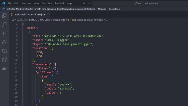
Task: Open the Docker view in activity bar
Action: coord(4,69)
